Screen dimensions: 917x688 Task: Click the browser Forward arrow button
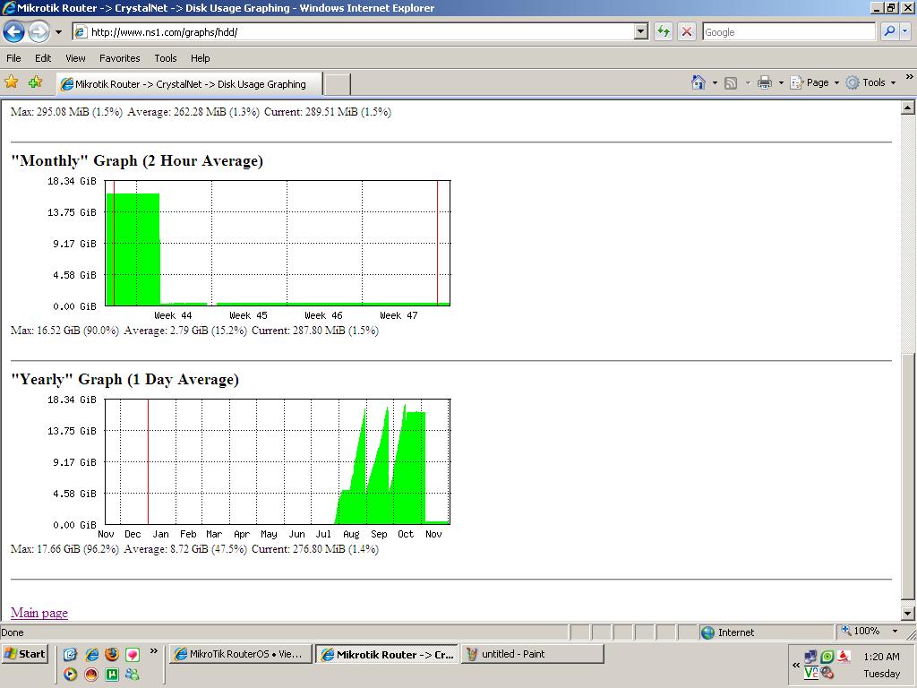pyautogui.click(x=39, y=31)
